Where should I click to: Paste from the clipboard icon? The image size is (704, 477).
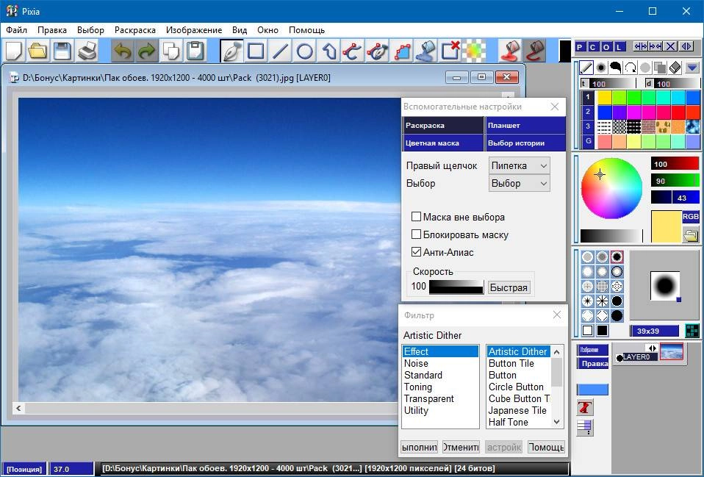tap(195, 51)
